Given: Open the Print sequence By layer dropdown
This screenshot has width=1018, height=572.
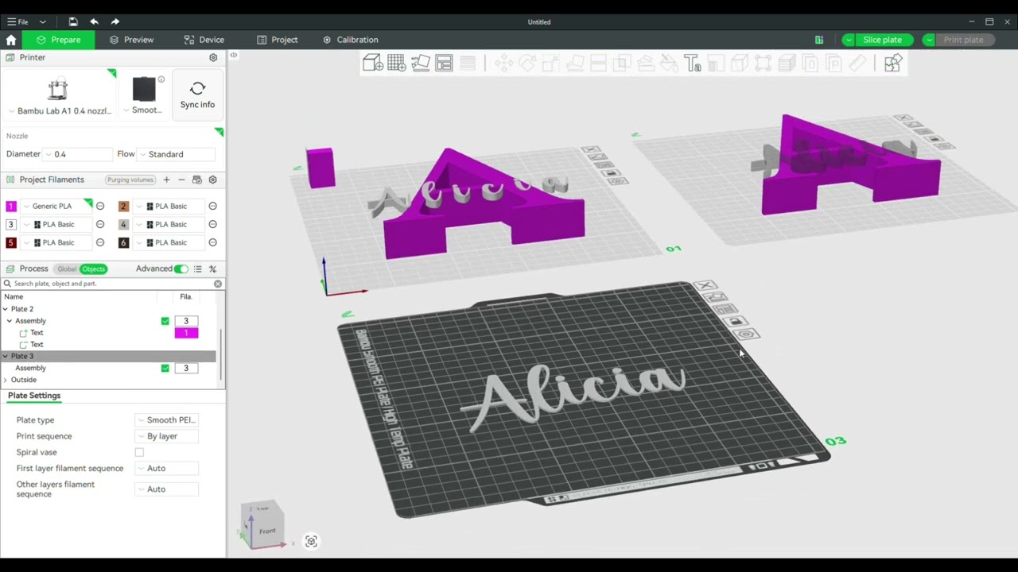Looking at the screenshot, I should (166, 436).
